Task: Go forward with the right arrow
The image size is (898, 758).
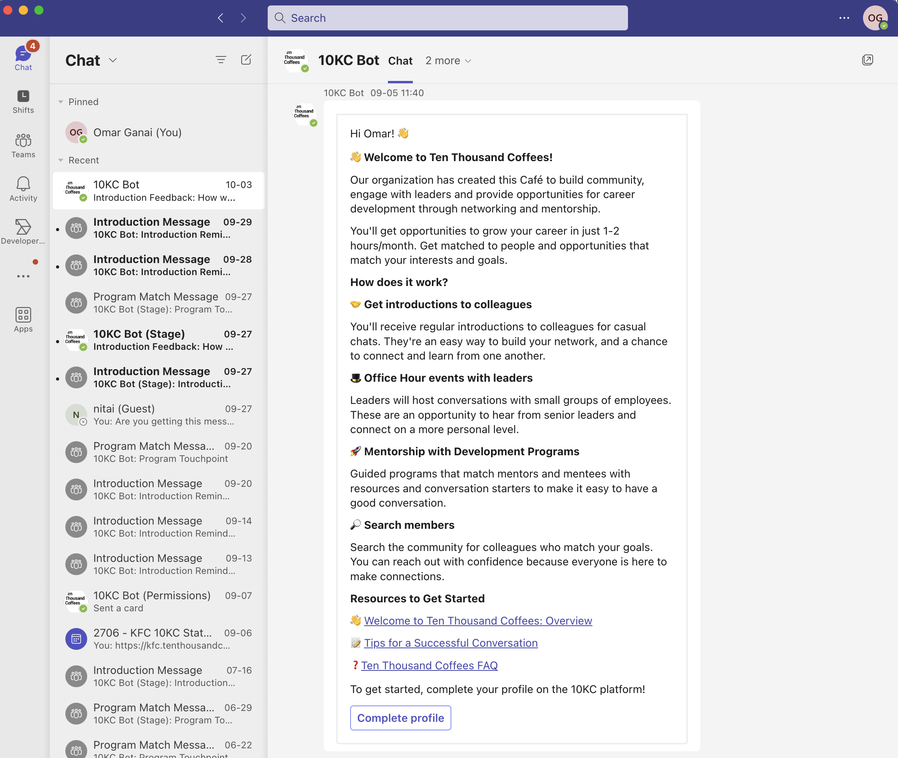Action: [x=243, y=18]
